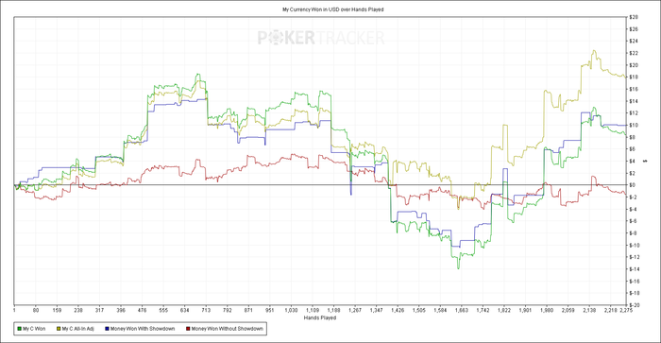Click the '2,275' final tick on the hands axis
This screenshot has width=661, height=343.
point(625,310)
